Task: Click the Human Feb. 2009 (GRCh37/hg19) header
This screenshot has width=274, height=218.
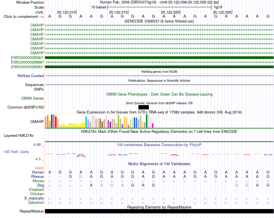Action: pyautogui.click(x=128, y=2)
